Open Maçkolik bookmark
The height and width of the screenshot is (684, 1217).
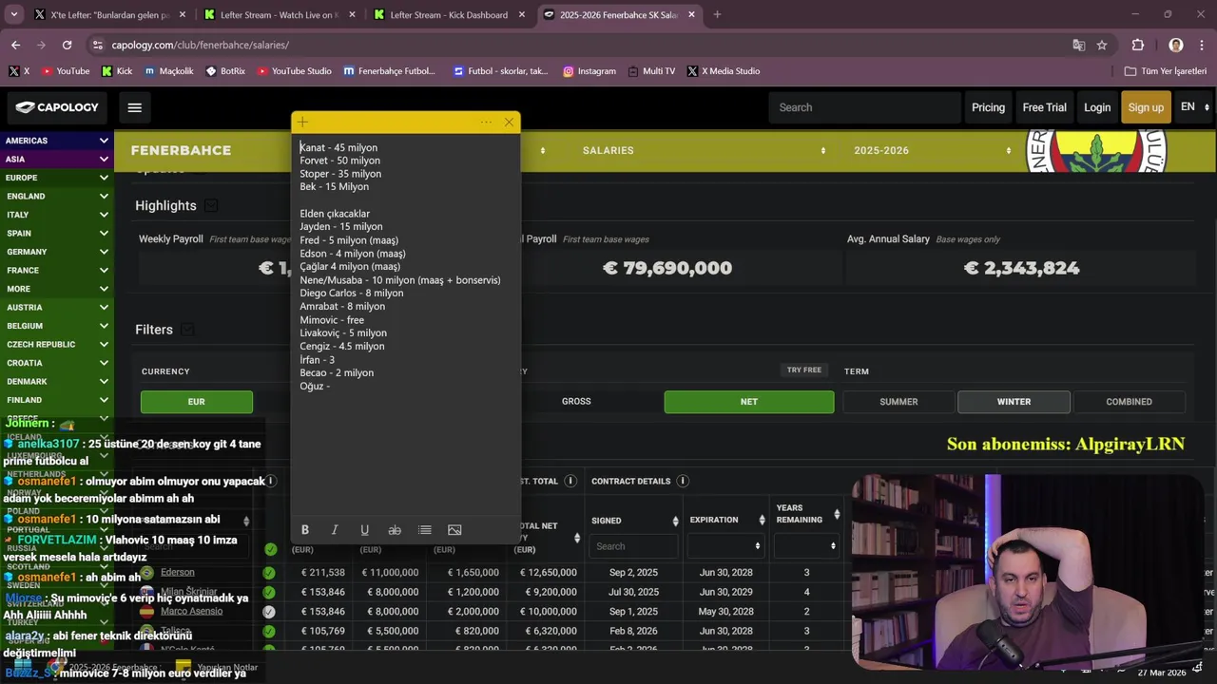[x=169, y=71]
